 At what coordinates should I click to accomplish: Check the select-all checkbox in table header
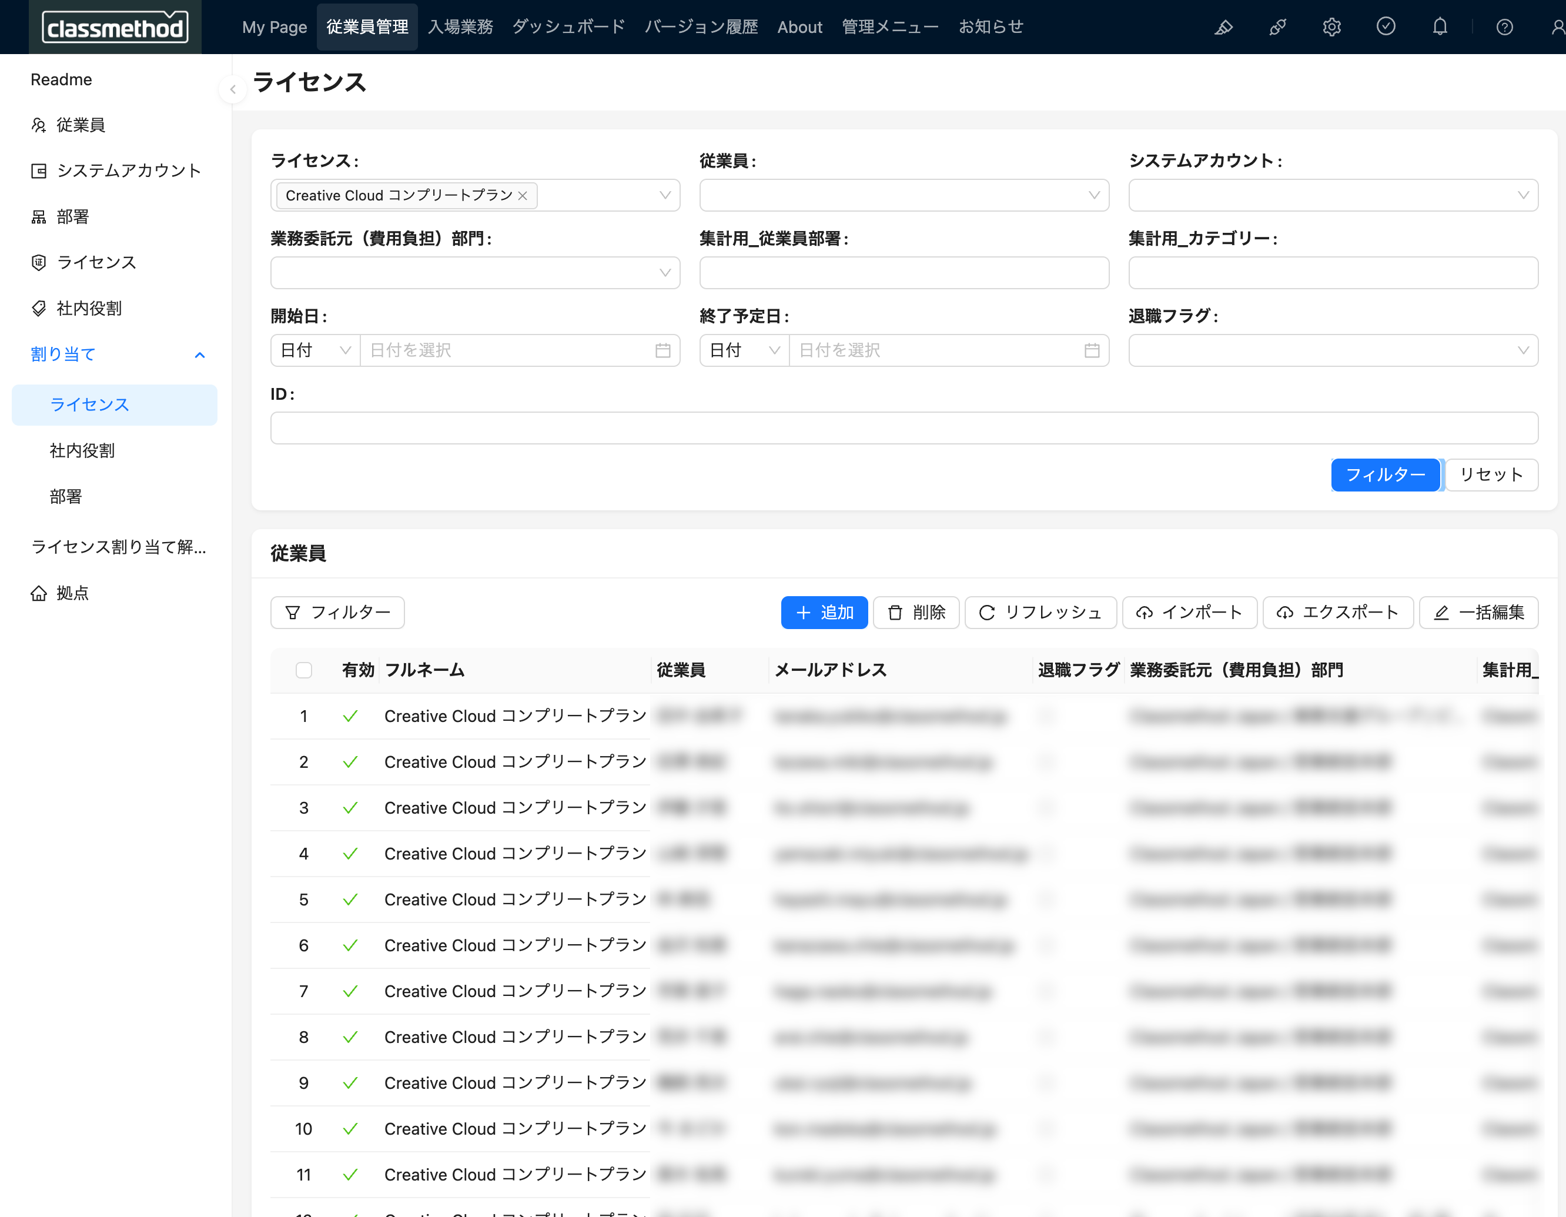[304, 670]
